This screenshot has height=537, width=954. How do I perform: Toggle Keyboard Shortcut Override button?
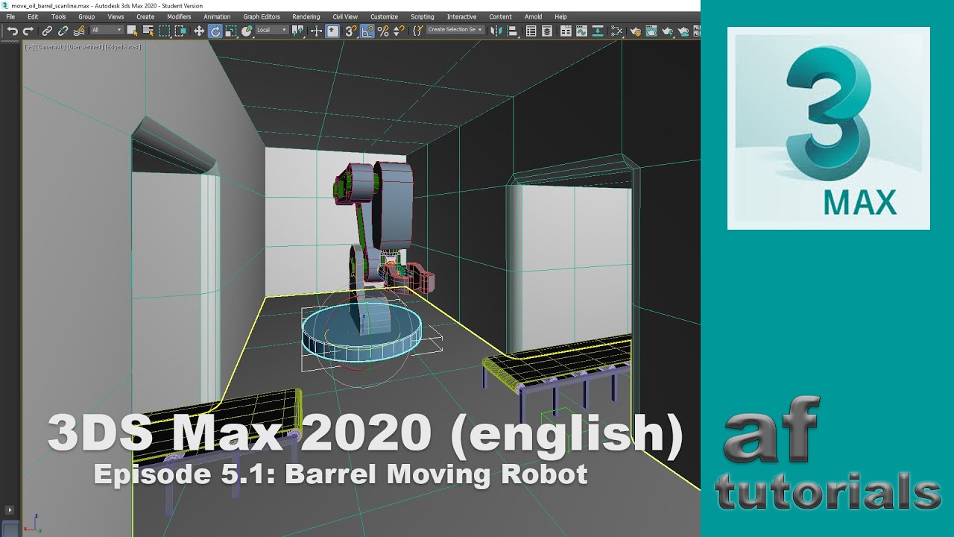click(332, 31)
